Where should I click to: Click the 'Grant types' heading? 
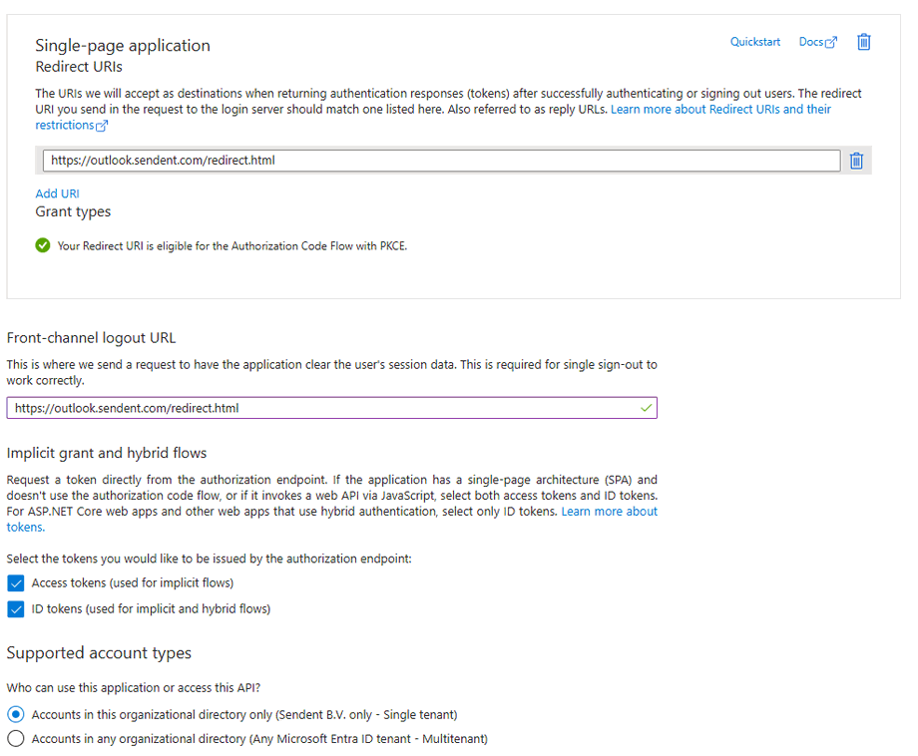click(x=73, y=211)
